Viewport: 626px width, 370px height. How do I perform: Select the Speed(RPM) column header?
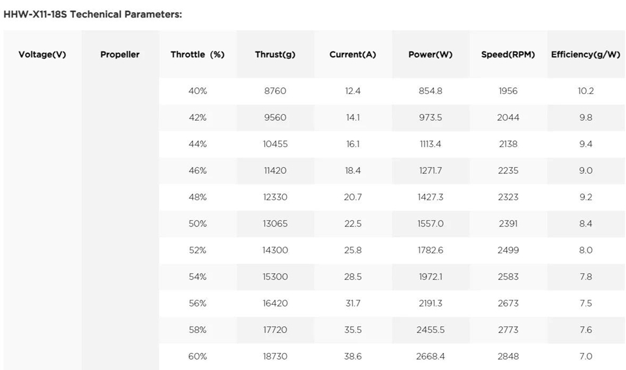click(508, 54)
